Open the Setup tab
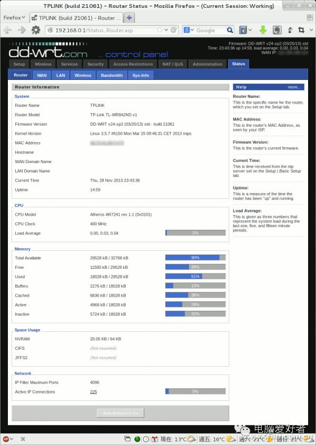This screenshot has width=316, height=445. click(19, 64)
